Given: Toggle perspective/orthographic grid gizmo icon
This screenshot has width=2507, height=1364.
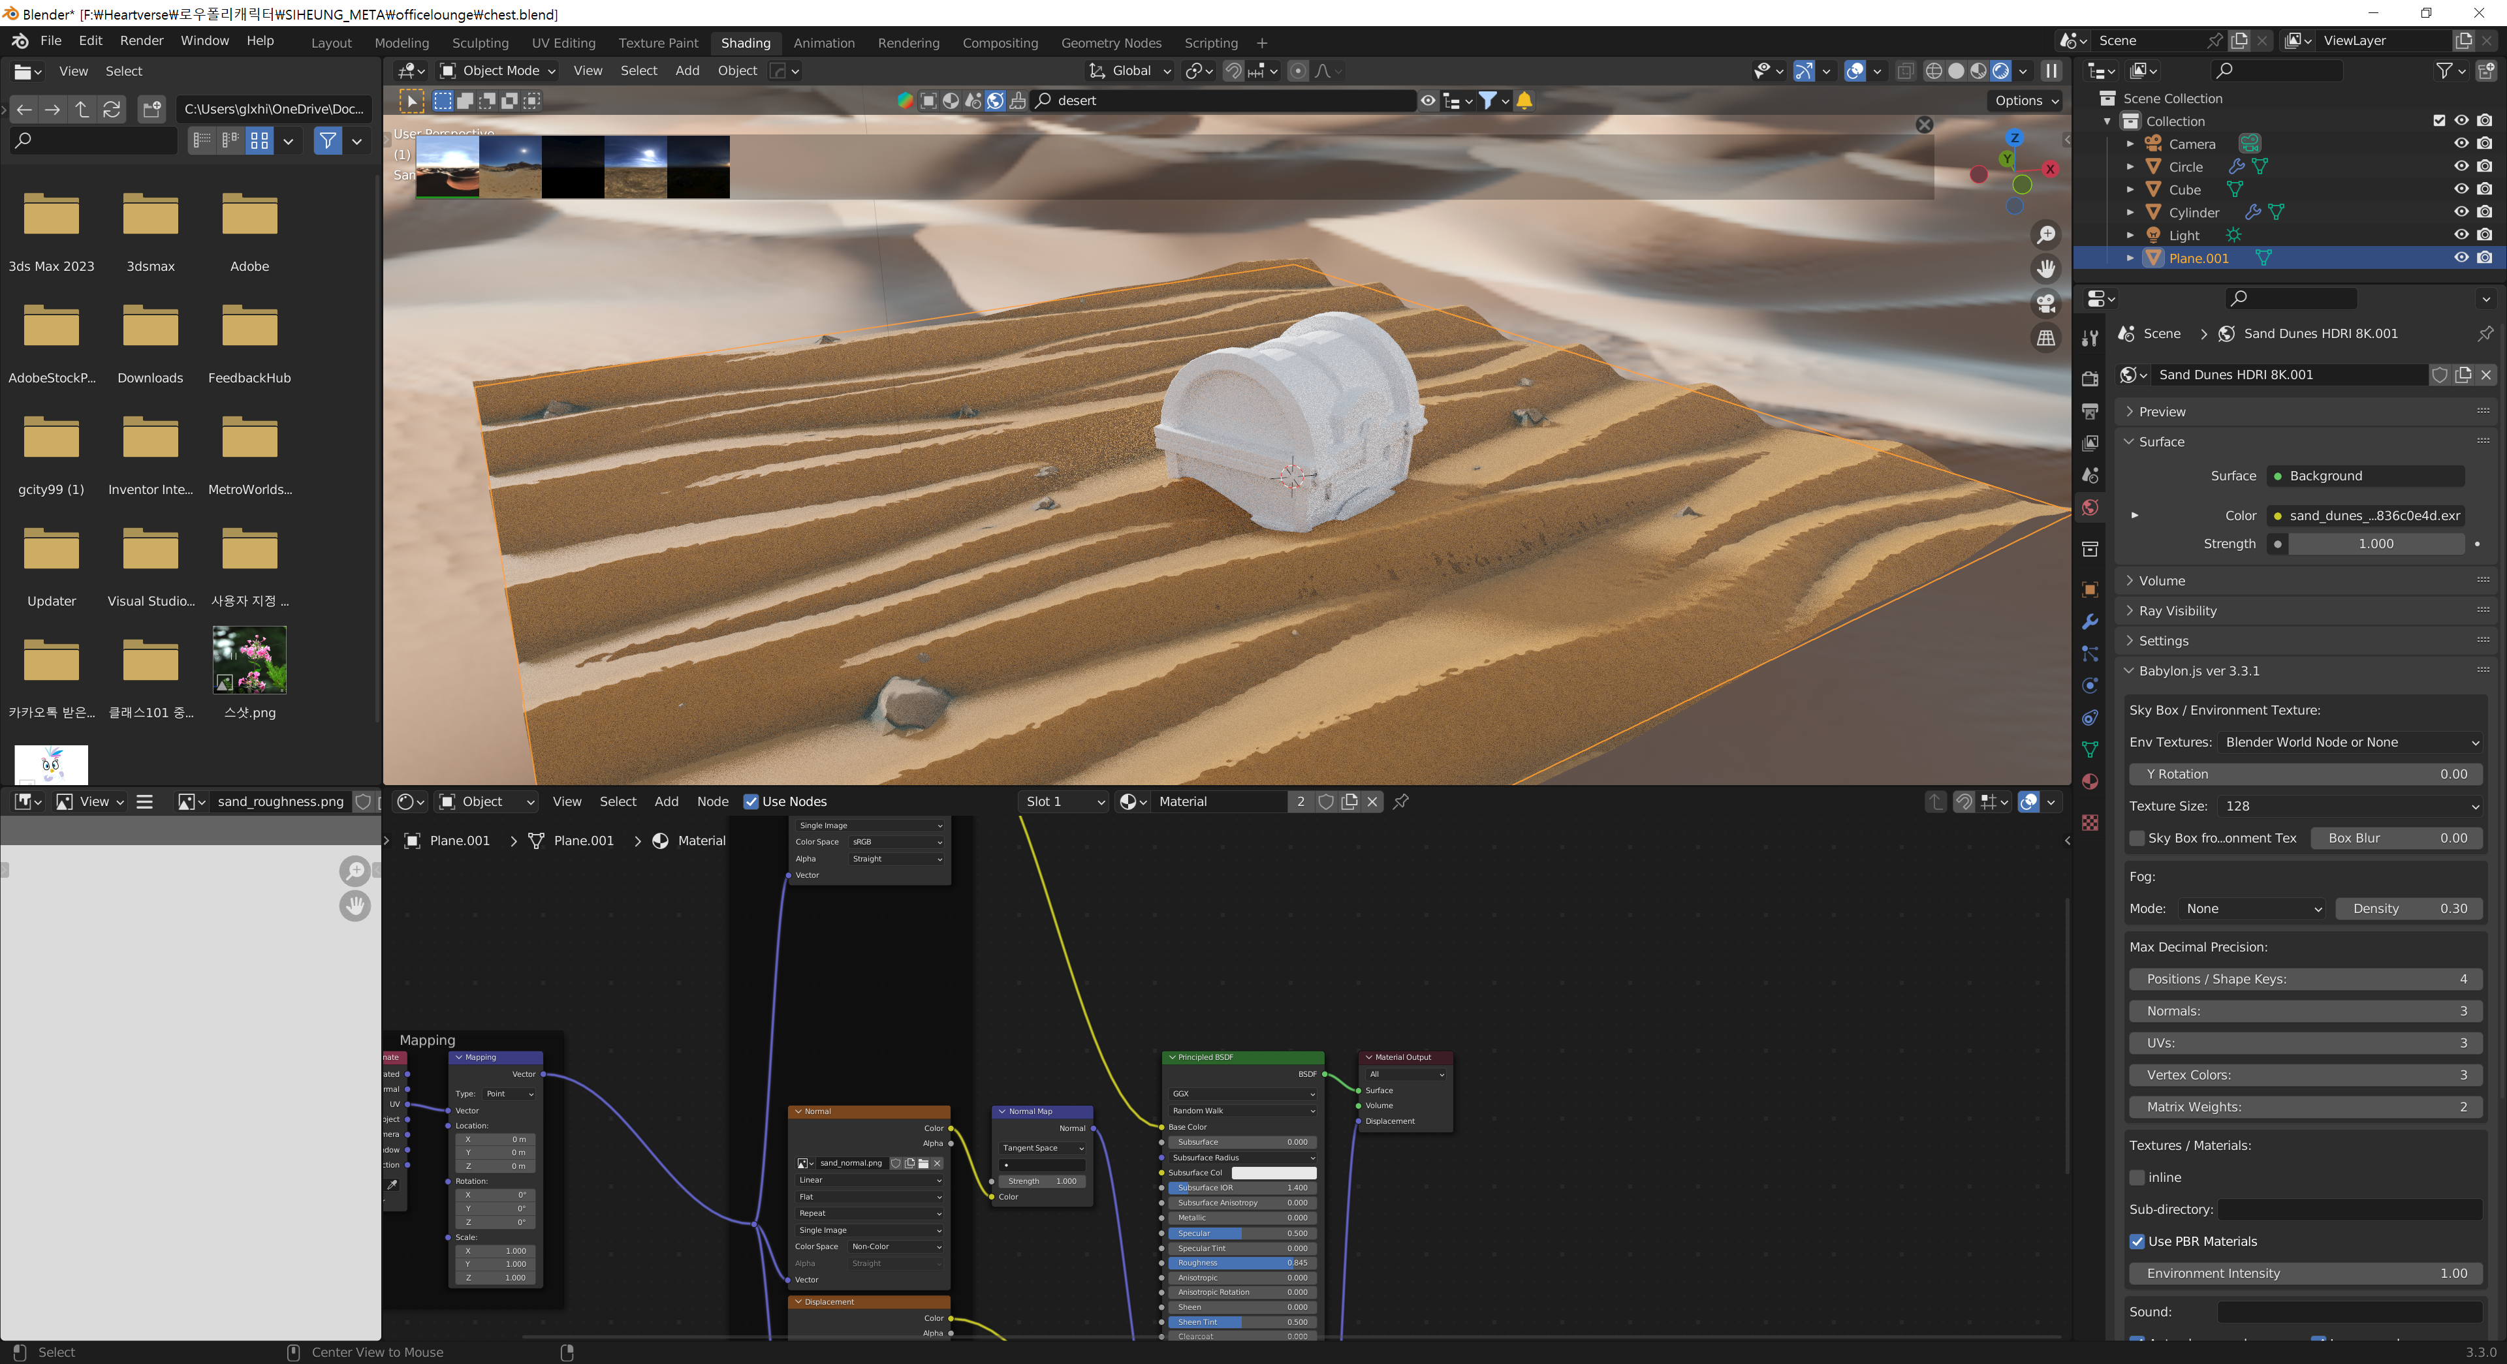Looking at the screenshot, I should click(2045, 337).
